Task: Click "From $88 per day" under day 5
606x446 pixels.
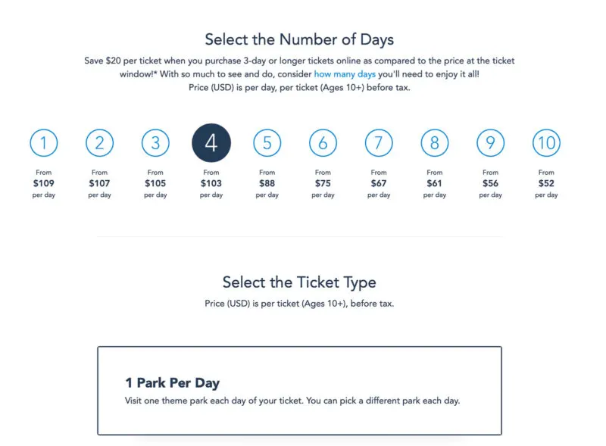Action: click(x=267, y=182)
